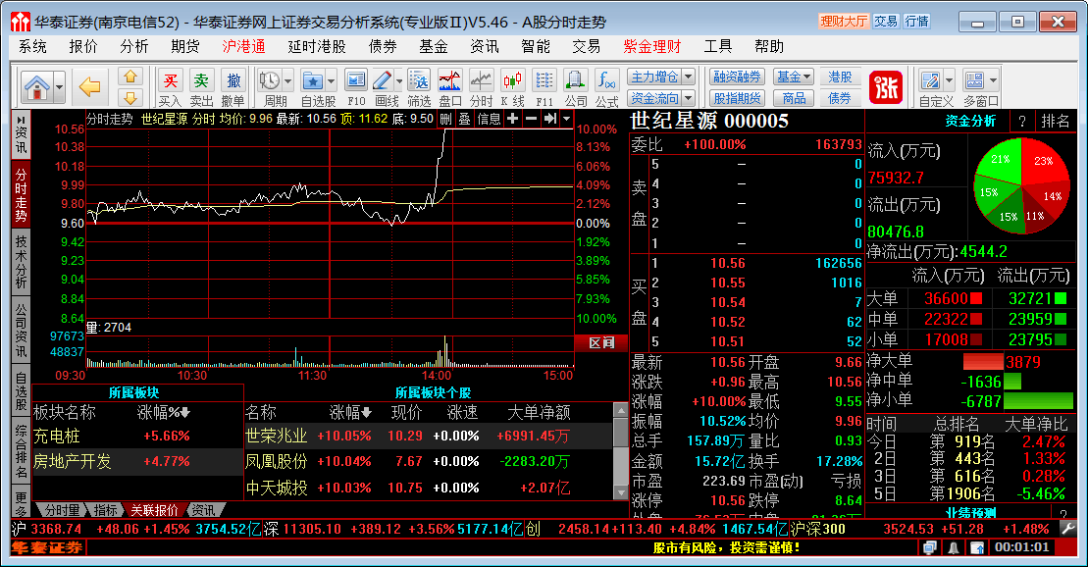Image resolution: width=1088 pixels, height=567 pixels.
Task: Go back with the yellow left arrow
Action: (90, 87)
